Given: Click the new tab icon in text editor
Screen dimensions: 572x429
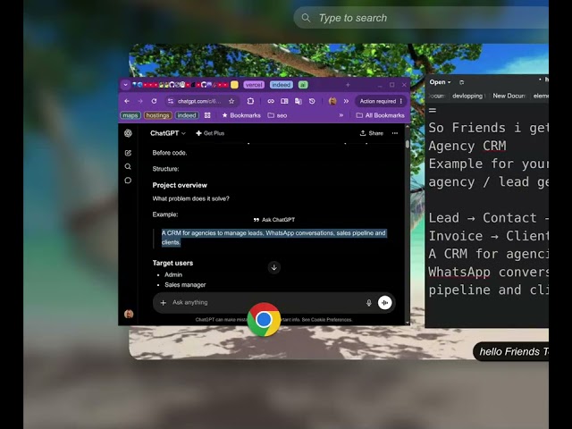Looking at the screenshot, I should 462,82.
